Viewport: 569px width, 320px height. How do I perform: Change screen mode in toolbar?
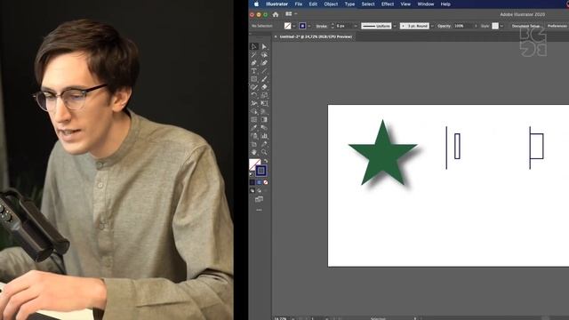click(x=259, y=199)
